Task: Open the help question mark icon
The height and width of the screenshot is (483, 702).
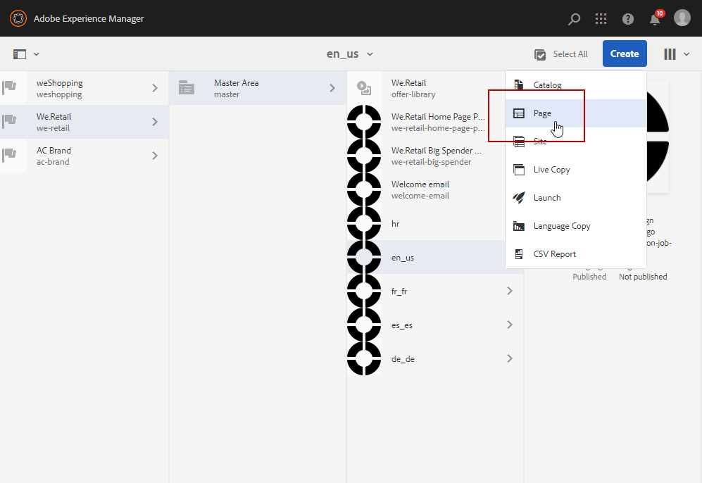Action: 627,19
